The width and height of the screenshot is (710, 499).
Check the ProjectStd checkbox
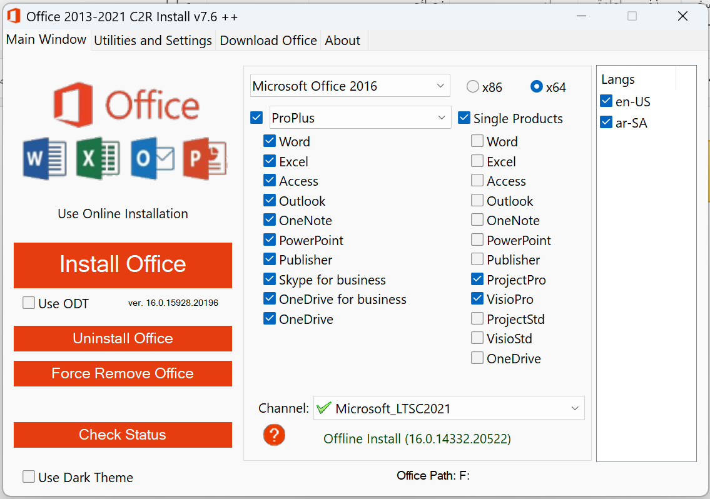coord(477,318)
